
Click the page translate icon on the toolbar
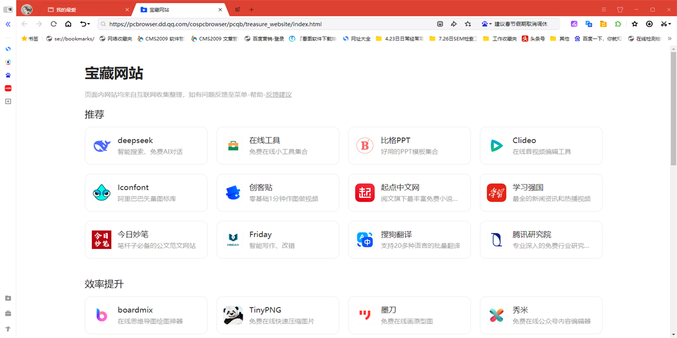[588, 24]
